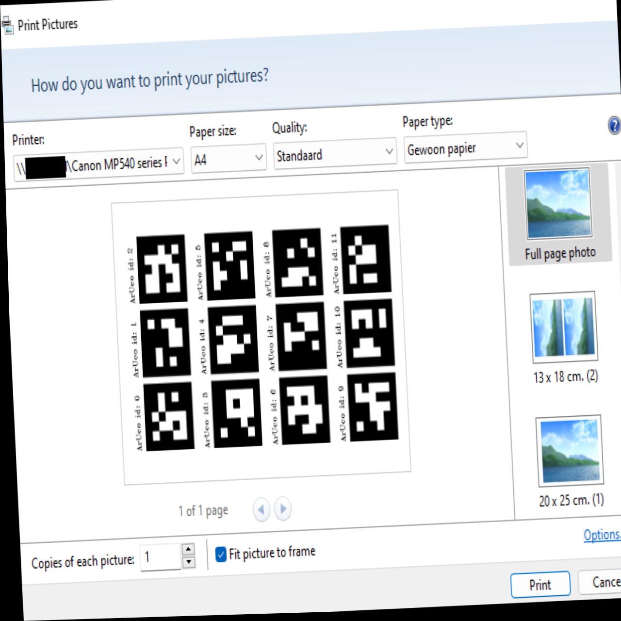Click the 'Paper type:' label

(x=427, y=121)
